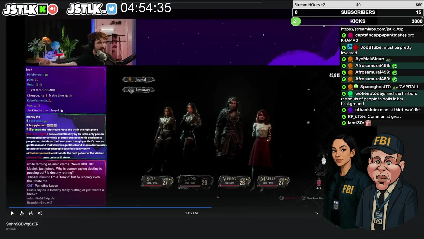Select the video title 9nhh5GDWg6zER
This screenshot has height=239, width=424.
pyautogui.click(x=22, y=224)
